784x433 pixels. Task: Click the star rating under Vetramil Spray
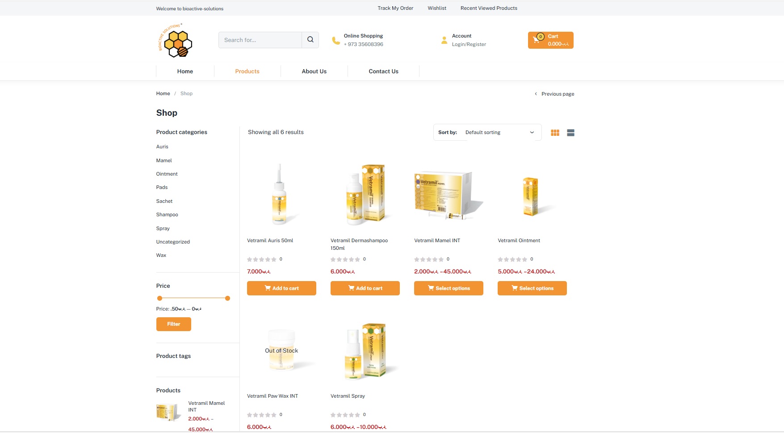point(345,415)
